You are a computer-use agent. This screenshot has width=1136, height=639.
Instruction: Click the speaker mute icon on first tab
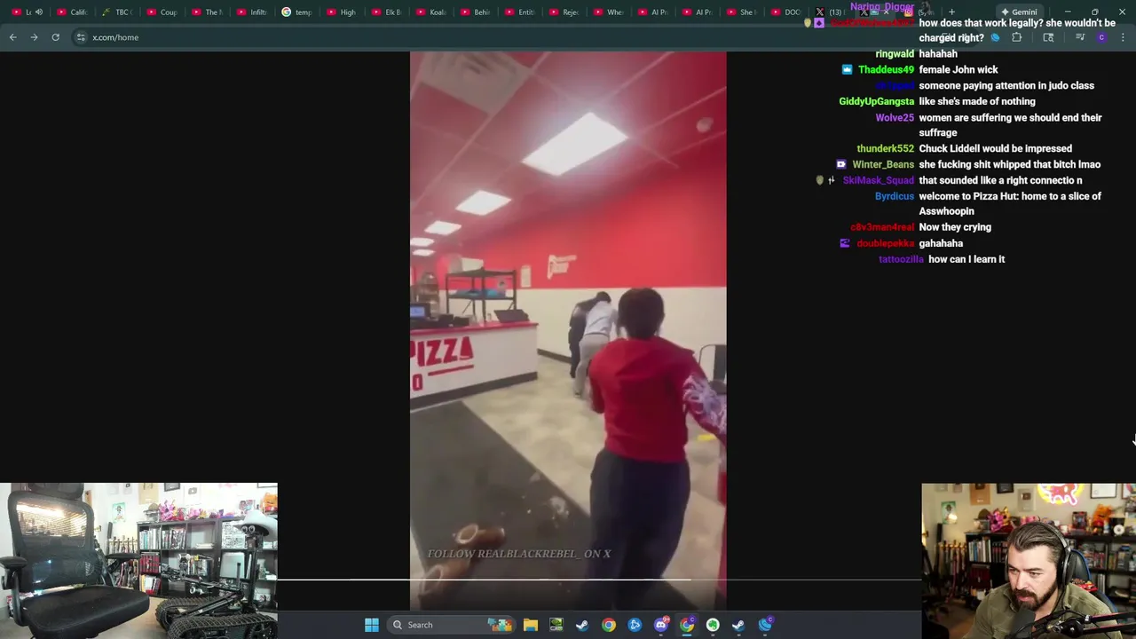[x=39, y=12]
